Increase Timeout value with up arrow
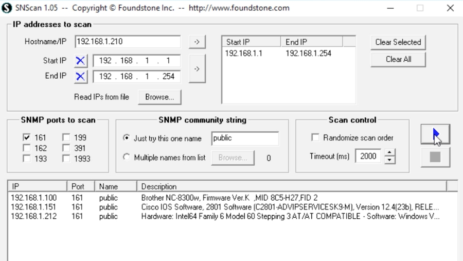 pos(390,153)
